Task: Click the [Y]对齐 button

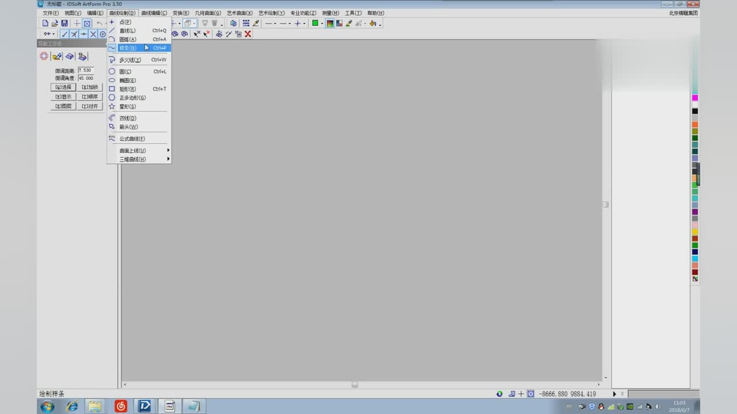Action: coord(89,106)
